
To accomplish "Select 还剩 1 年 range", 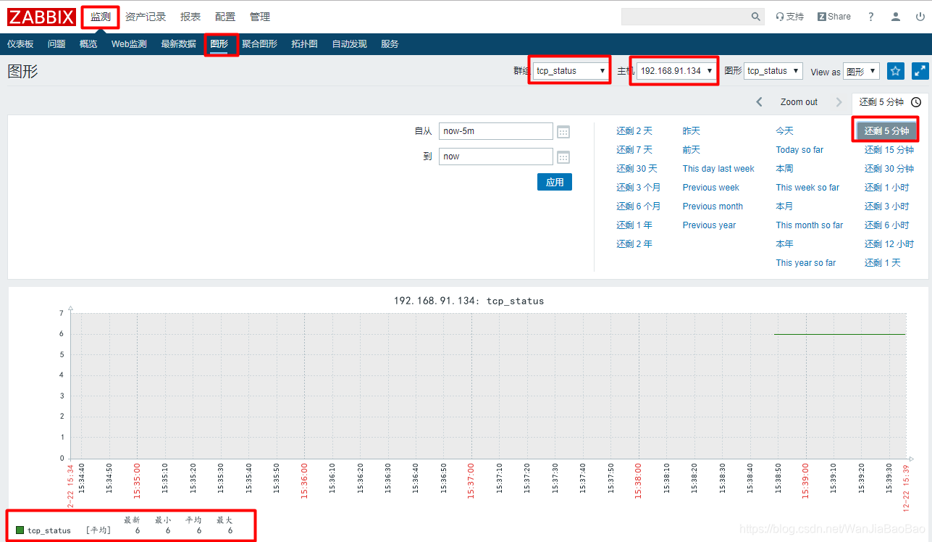I will click(x=634, y=225).
